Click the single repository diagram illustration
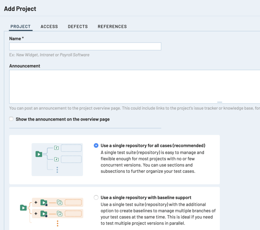Image resolution: width=260 pixels, height=230 pixels. [x=57, y=159]
